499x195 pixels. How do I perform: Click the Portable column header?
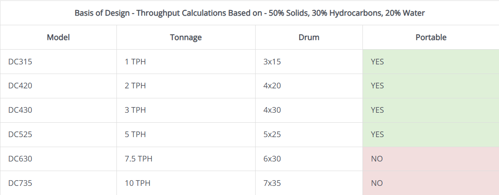(431, 37)
